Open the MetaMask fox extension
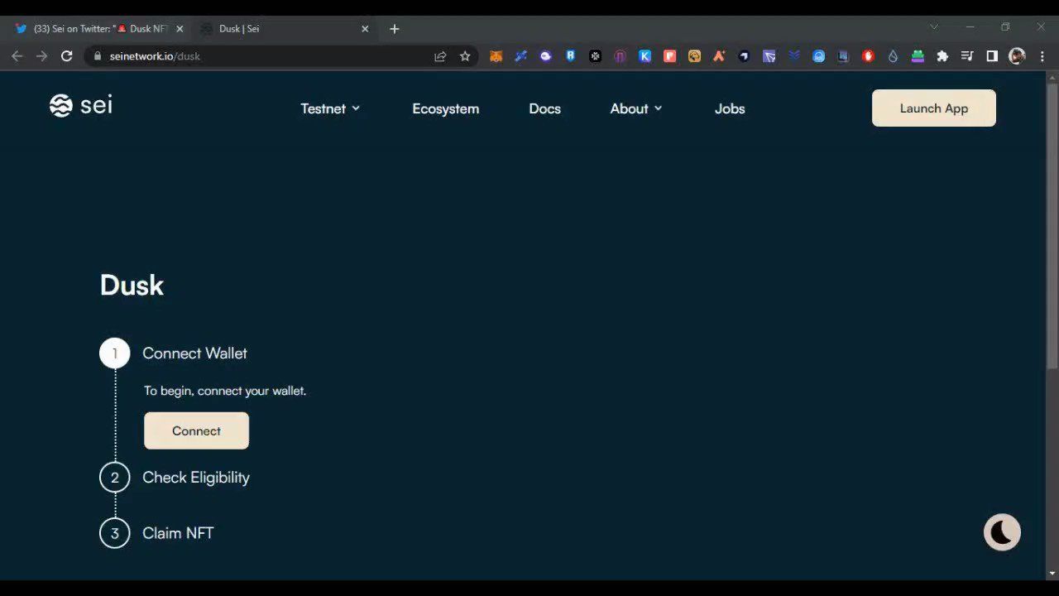 (x=496, y=56)
